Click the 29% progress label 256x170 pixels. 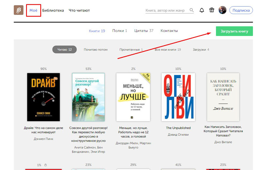coord(133,165)
